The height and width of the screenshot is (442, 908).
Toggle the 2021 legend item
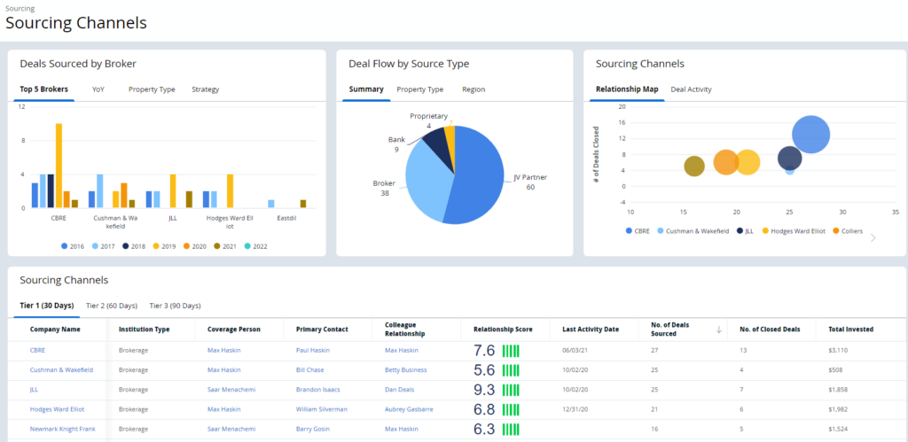click(x=226, y=246)
